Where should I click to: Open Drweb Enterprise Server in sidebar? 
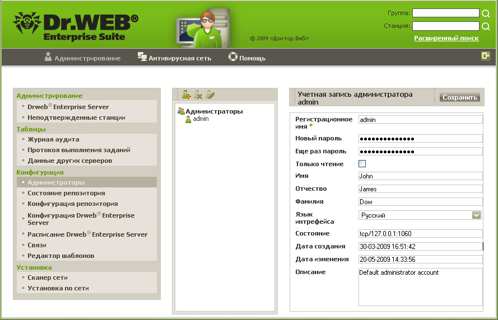(x=68, y=107)
